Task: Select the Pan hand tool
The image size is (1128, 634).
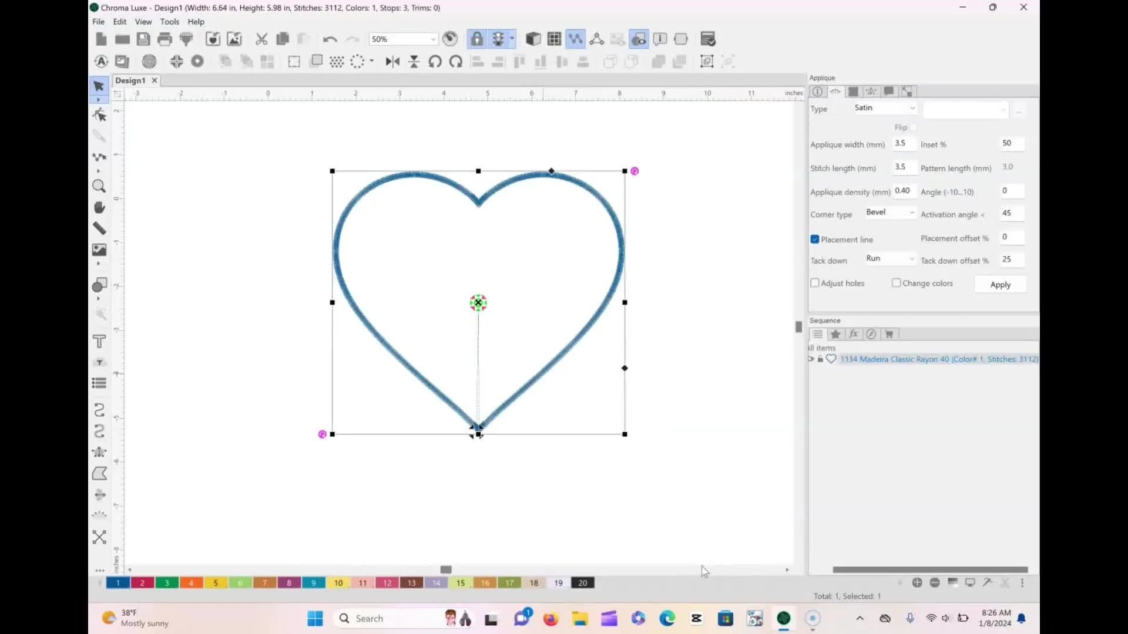Action: 99,207
